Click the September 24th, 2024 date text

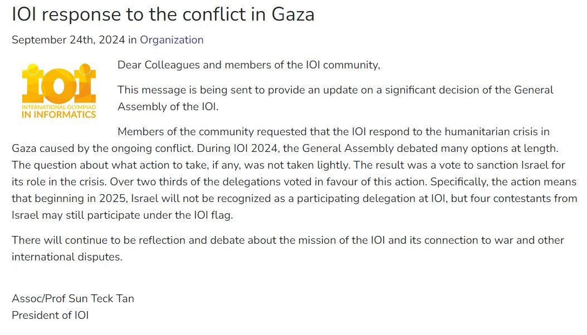(68, 40)
